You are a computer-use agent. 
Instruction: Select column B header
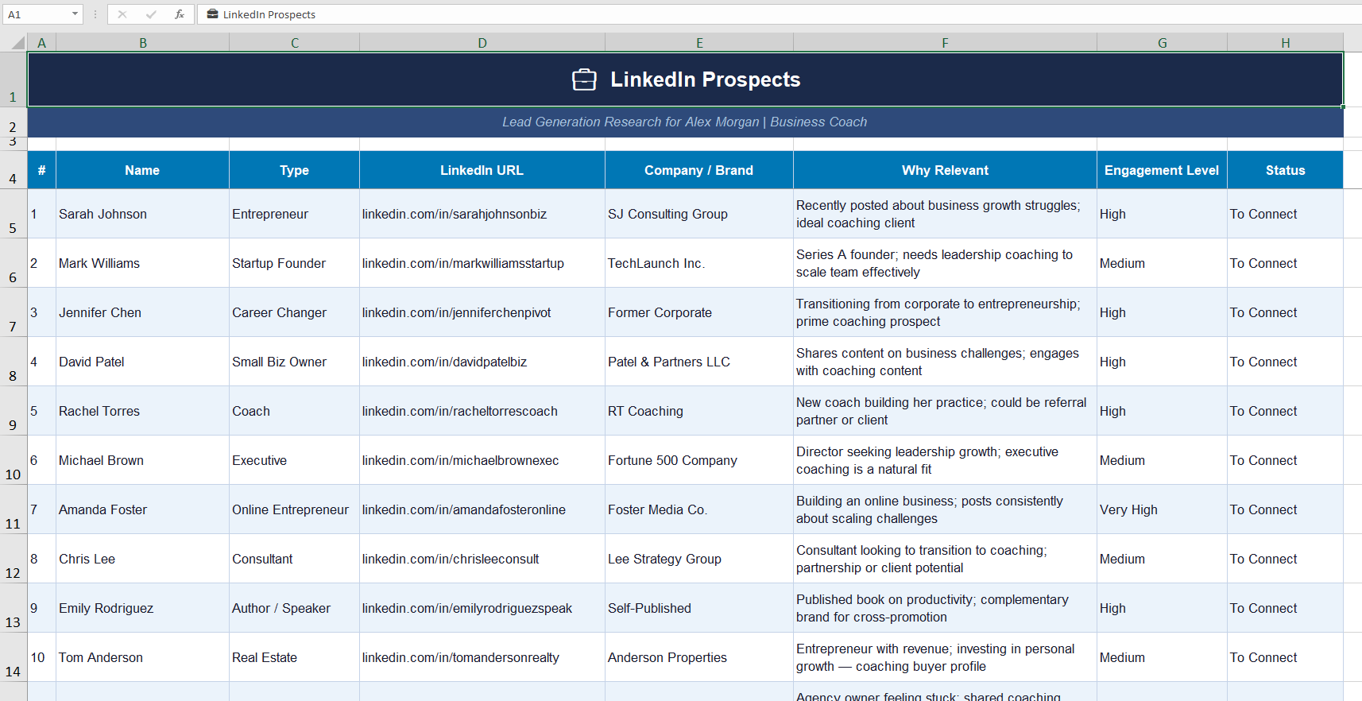coord(143,43)
